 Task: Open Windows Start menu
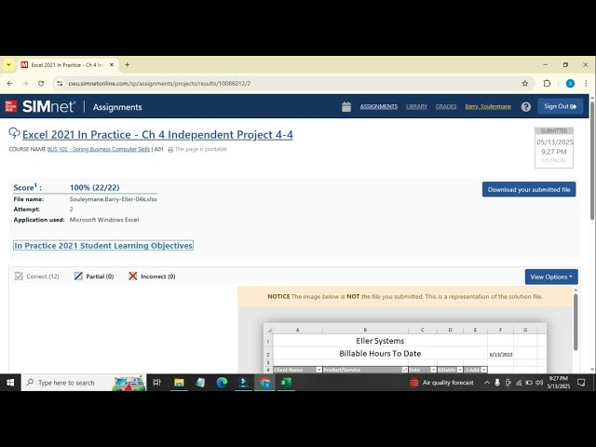click(10, 383)
